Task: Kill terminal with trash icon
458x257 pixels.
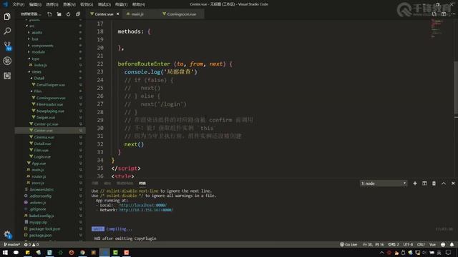Action: point(434,183)
